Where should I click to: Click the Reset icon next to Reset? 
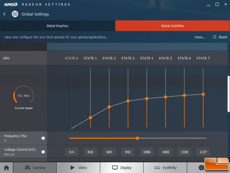click(x=215, y=37)
